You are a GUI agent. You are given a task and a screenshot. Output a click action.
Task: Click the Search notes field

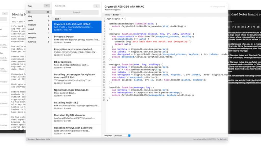77,12
